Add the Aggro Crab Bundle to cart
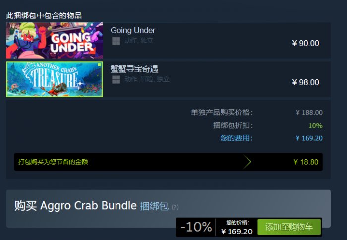This screenshot has height=240, width=347. 289,227
